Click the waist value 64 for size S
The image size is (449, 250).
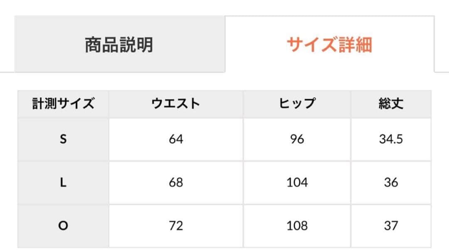point(175,139)
